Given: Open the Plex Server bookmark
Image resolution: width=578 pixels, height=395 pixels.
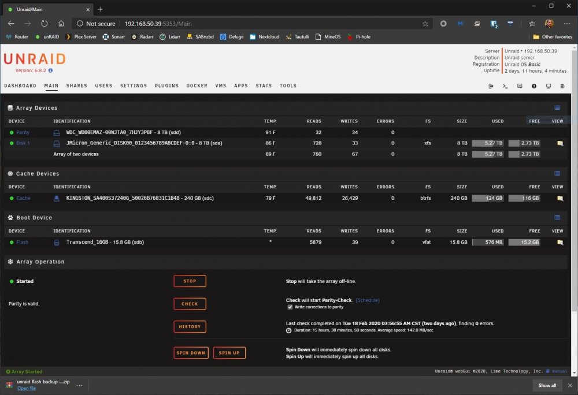Looking at the screenshot, I should (x=81, y=37).
